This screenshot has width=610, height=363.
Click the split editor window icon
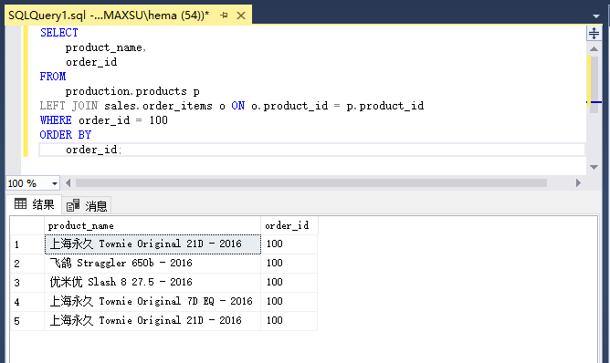point(594,33)
